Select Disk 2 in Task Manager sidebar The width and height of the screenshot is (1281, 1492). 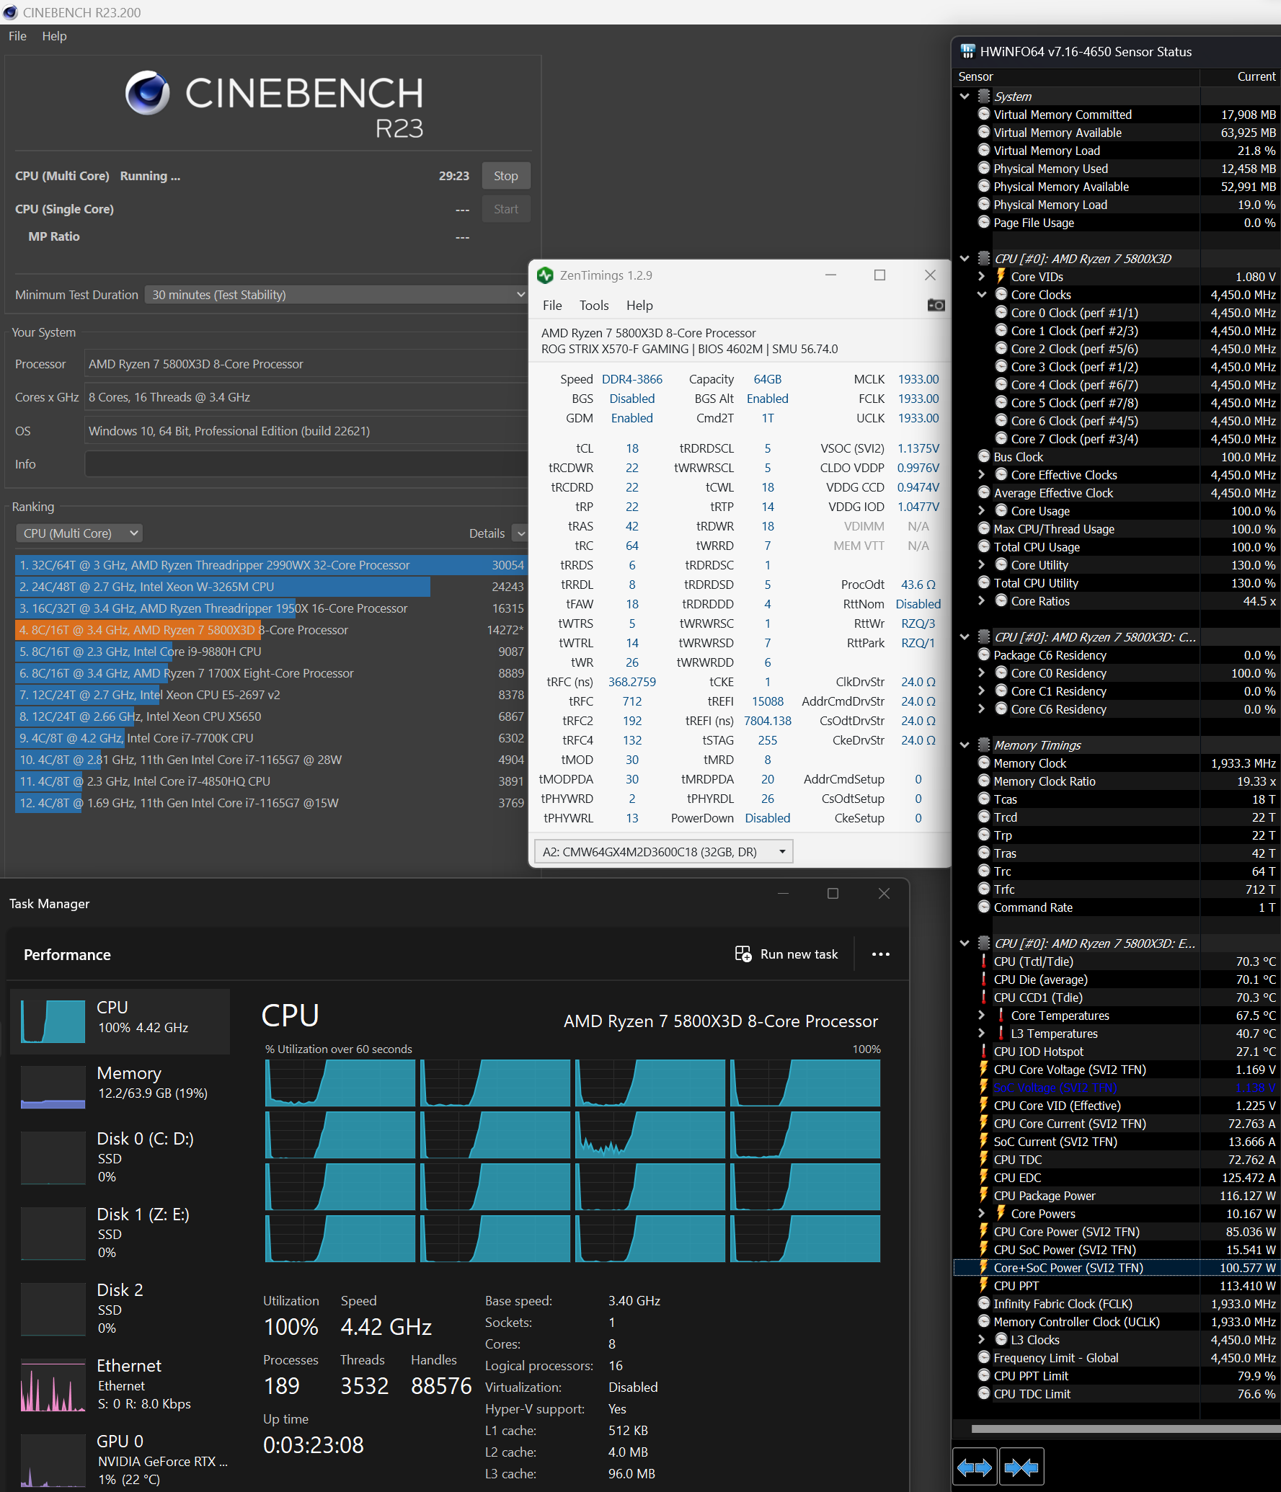point(120,1308)
